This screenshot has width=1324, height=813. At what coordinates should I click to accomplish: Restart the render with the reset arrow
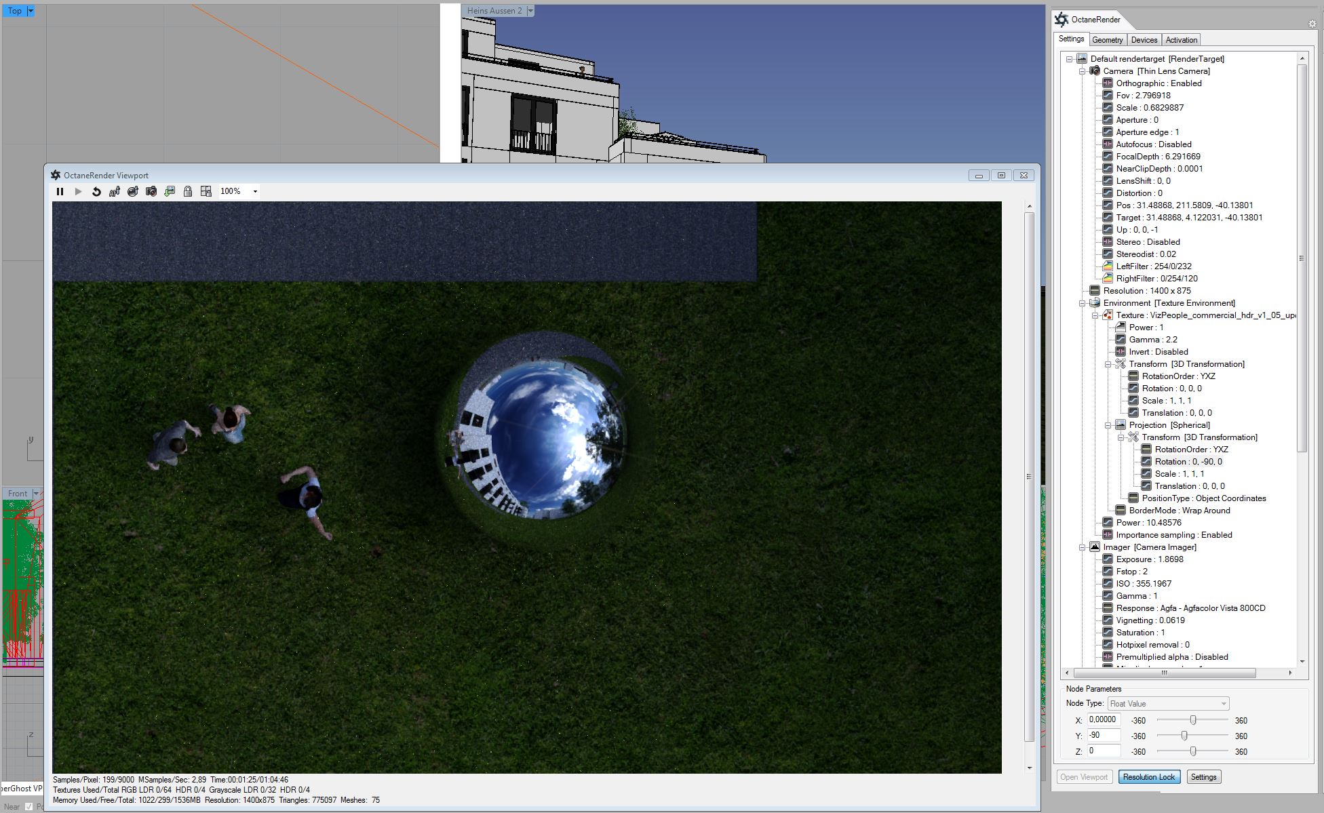click(x=96, y=191)
